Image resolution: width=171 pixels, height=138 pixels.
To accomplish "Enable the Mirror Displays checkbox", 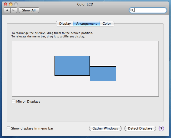I will 13,102.
